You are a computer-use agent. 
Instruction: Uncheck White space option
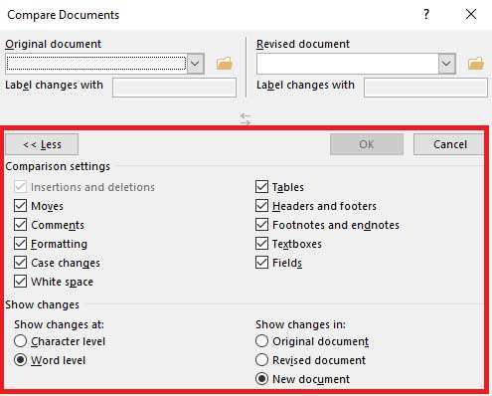[20, 282]
